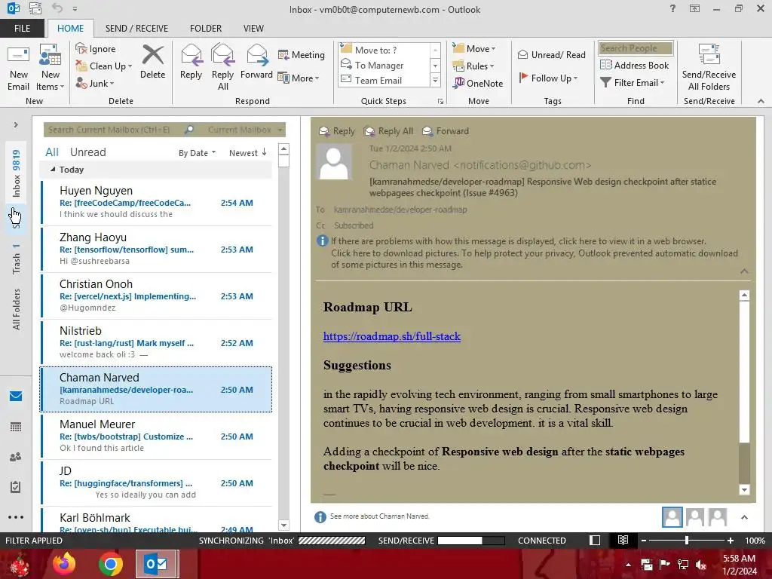This screenshot has width=772, height=579.
Task: Open Google Chrome from the taskbar
Action: [x=110, y=564]
